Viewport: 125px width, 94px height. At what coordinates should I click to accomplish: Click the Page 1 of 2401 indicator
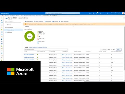(111, 50)
